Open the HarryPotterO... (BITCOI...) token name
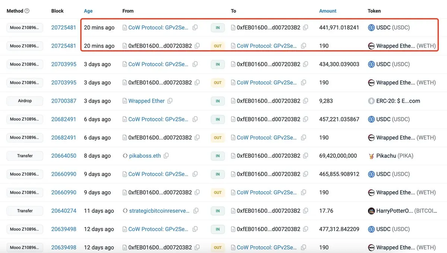The width and height of the screenshot is (447, 253). pyautogui.click(x=408, y=211)
